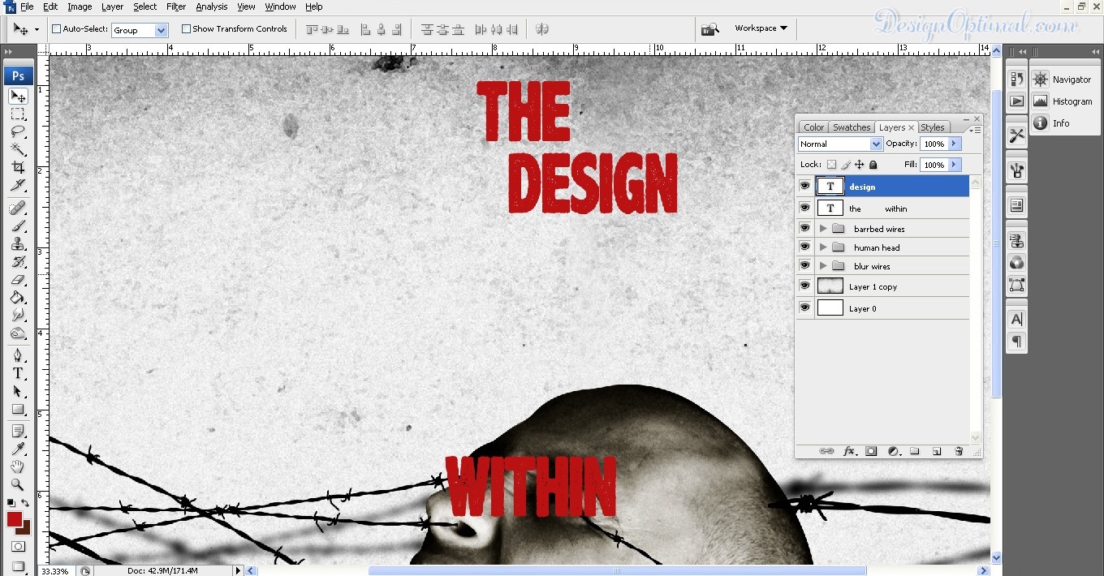
Task: Create a new layer icon
Action: [x=936, y=451]
